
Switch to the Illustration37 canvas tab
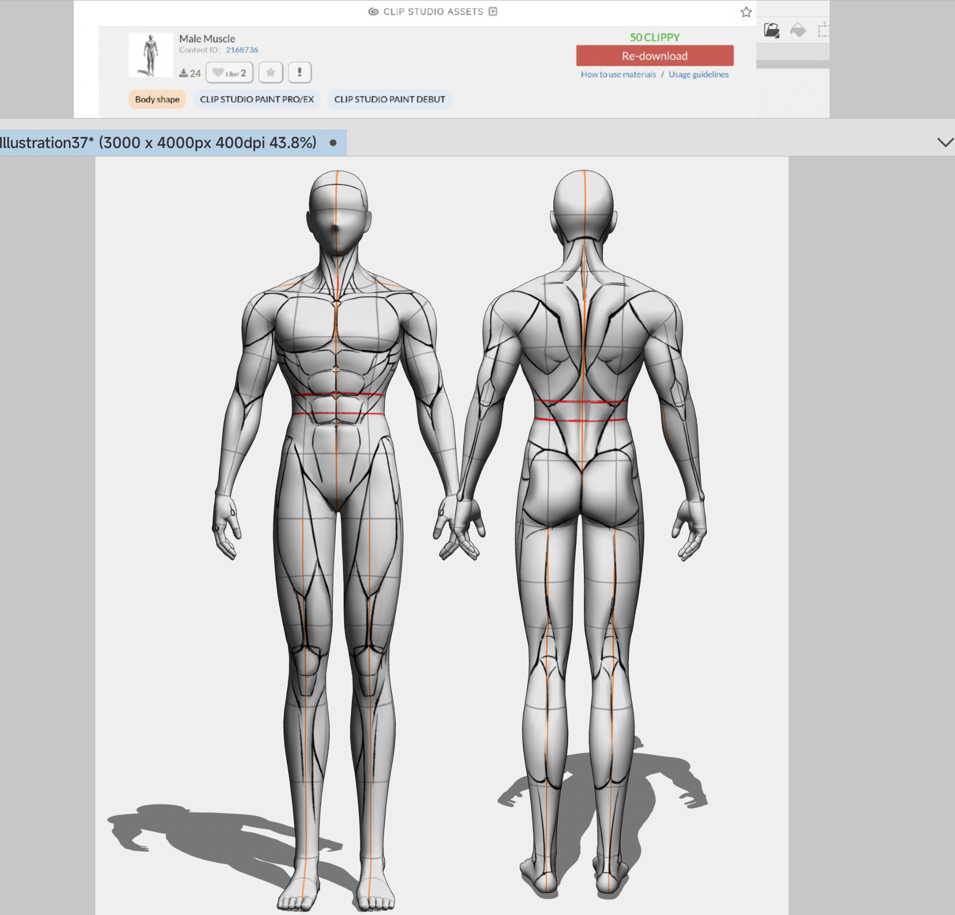(x=158, y=143)
